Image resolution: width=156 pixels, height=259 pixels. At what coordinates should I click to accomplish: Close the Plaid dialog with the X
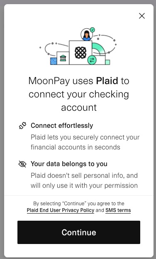coord(141,16)
